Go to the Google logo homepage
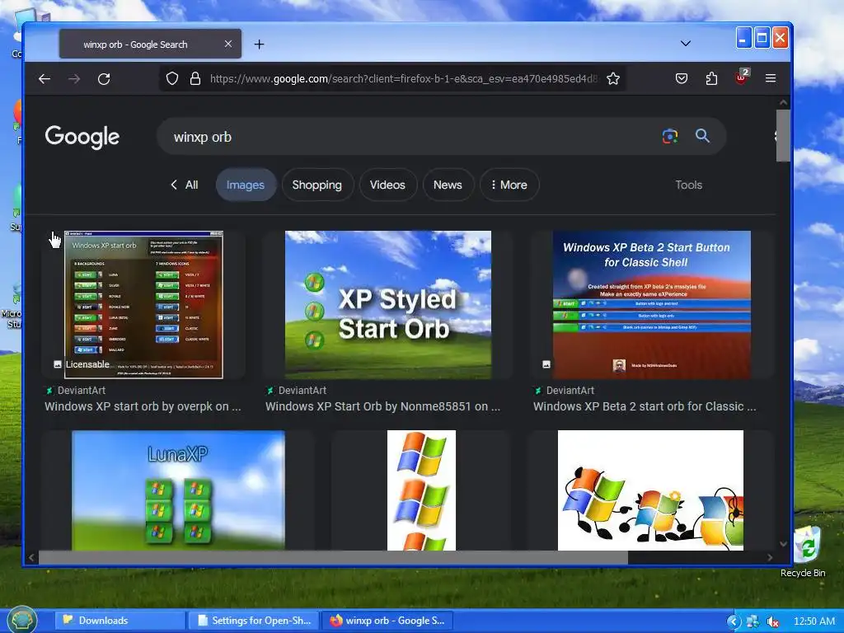844x633 pixels. click(82, 137)
